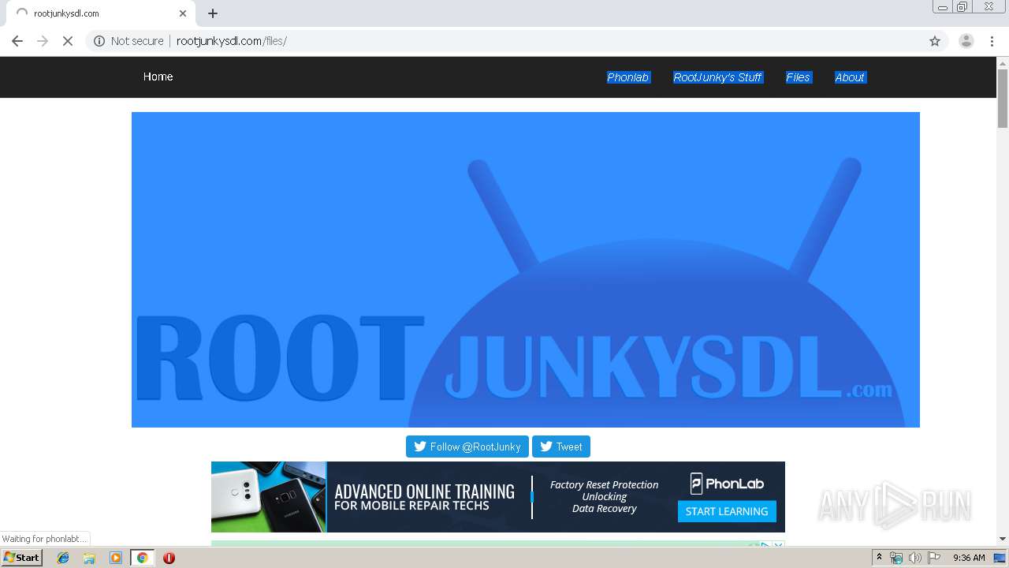
Task: Show hidden system tray icons
Action: (879, 558)
